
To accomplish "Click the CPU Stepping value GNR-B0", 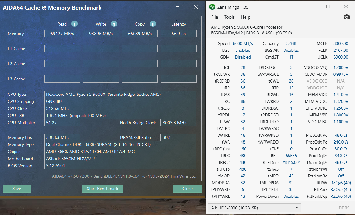I will [x=120, y=102].
